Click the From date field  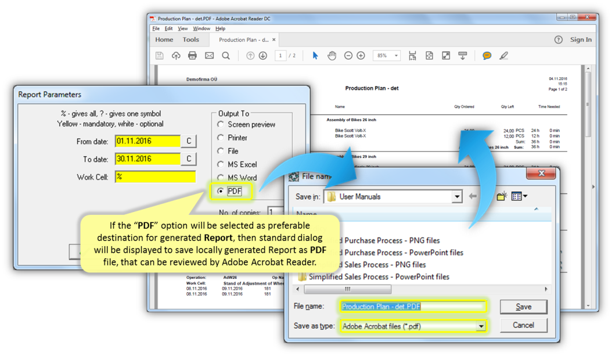[148, 141]
